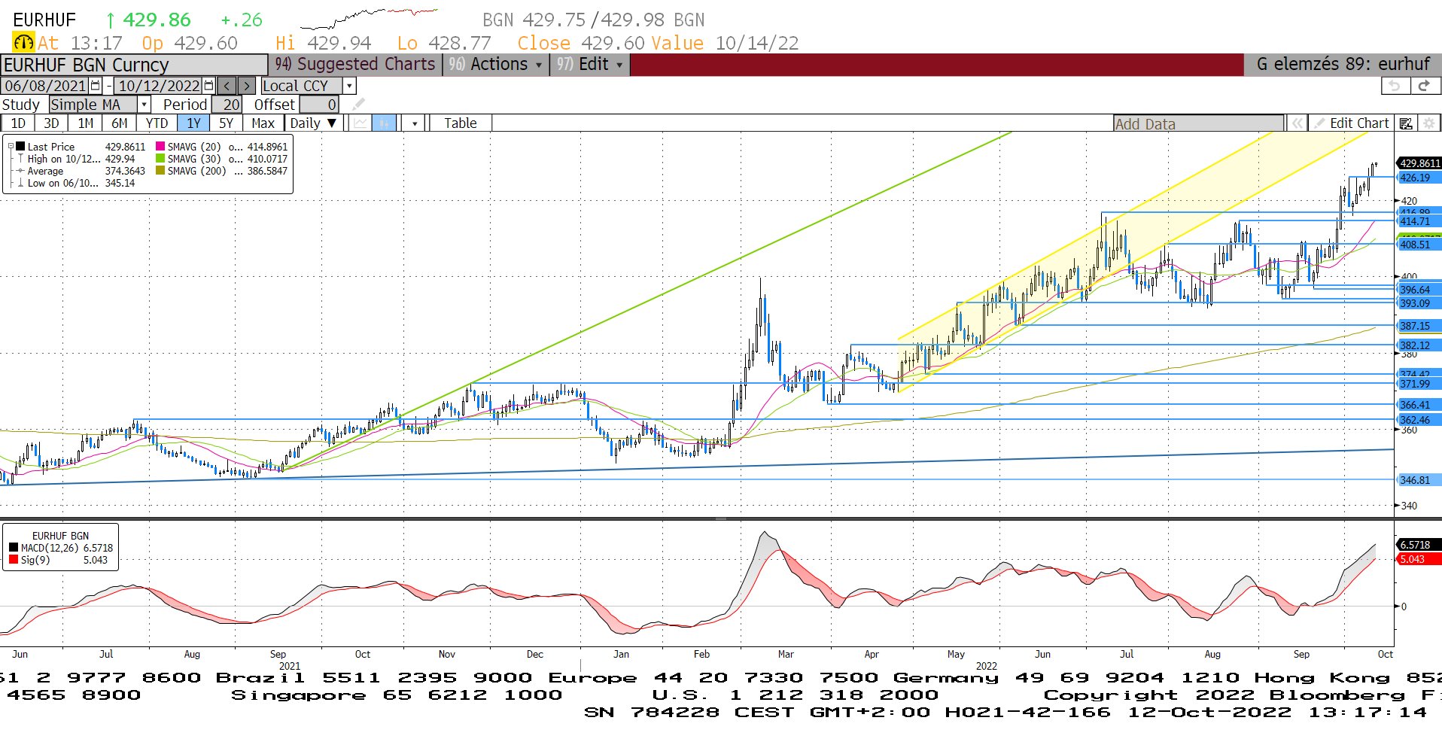Go to the previous date range
This screenshot has height=754, width=1442.
pos(227,86)
